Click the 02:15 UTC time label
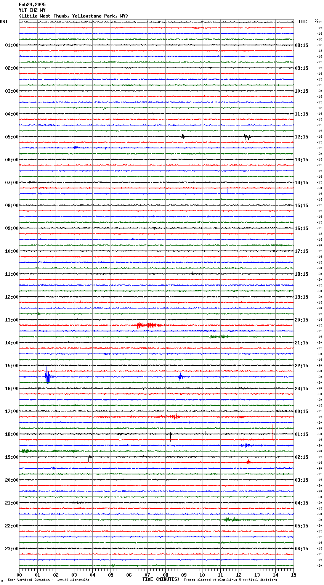This screenshot has height=585, width=324. tap(302, 457)
